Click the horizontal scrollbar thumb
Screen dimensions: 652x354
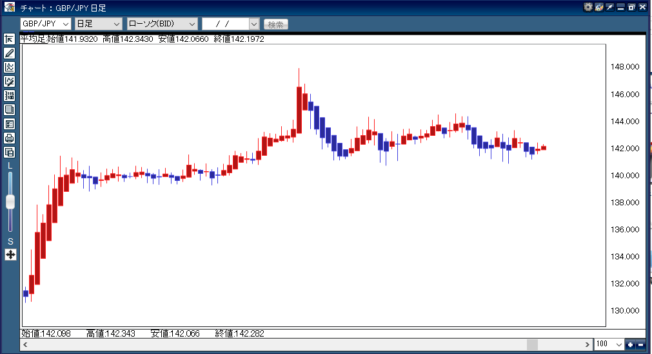[x=532, y=344]
